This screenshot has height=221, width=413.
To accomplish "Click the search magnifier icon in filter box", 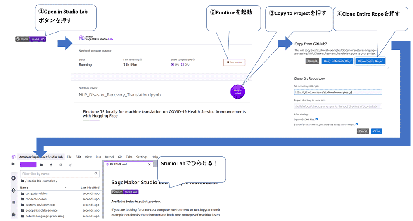I will pyautogui.click(x=96, y=174).
